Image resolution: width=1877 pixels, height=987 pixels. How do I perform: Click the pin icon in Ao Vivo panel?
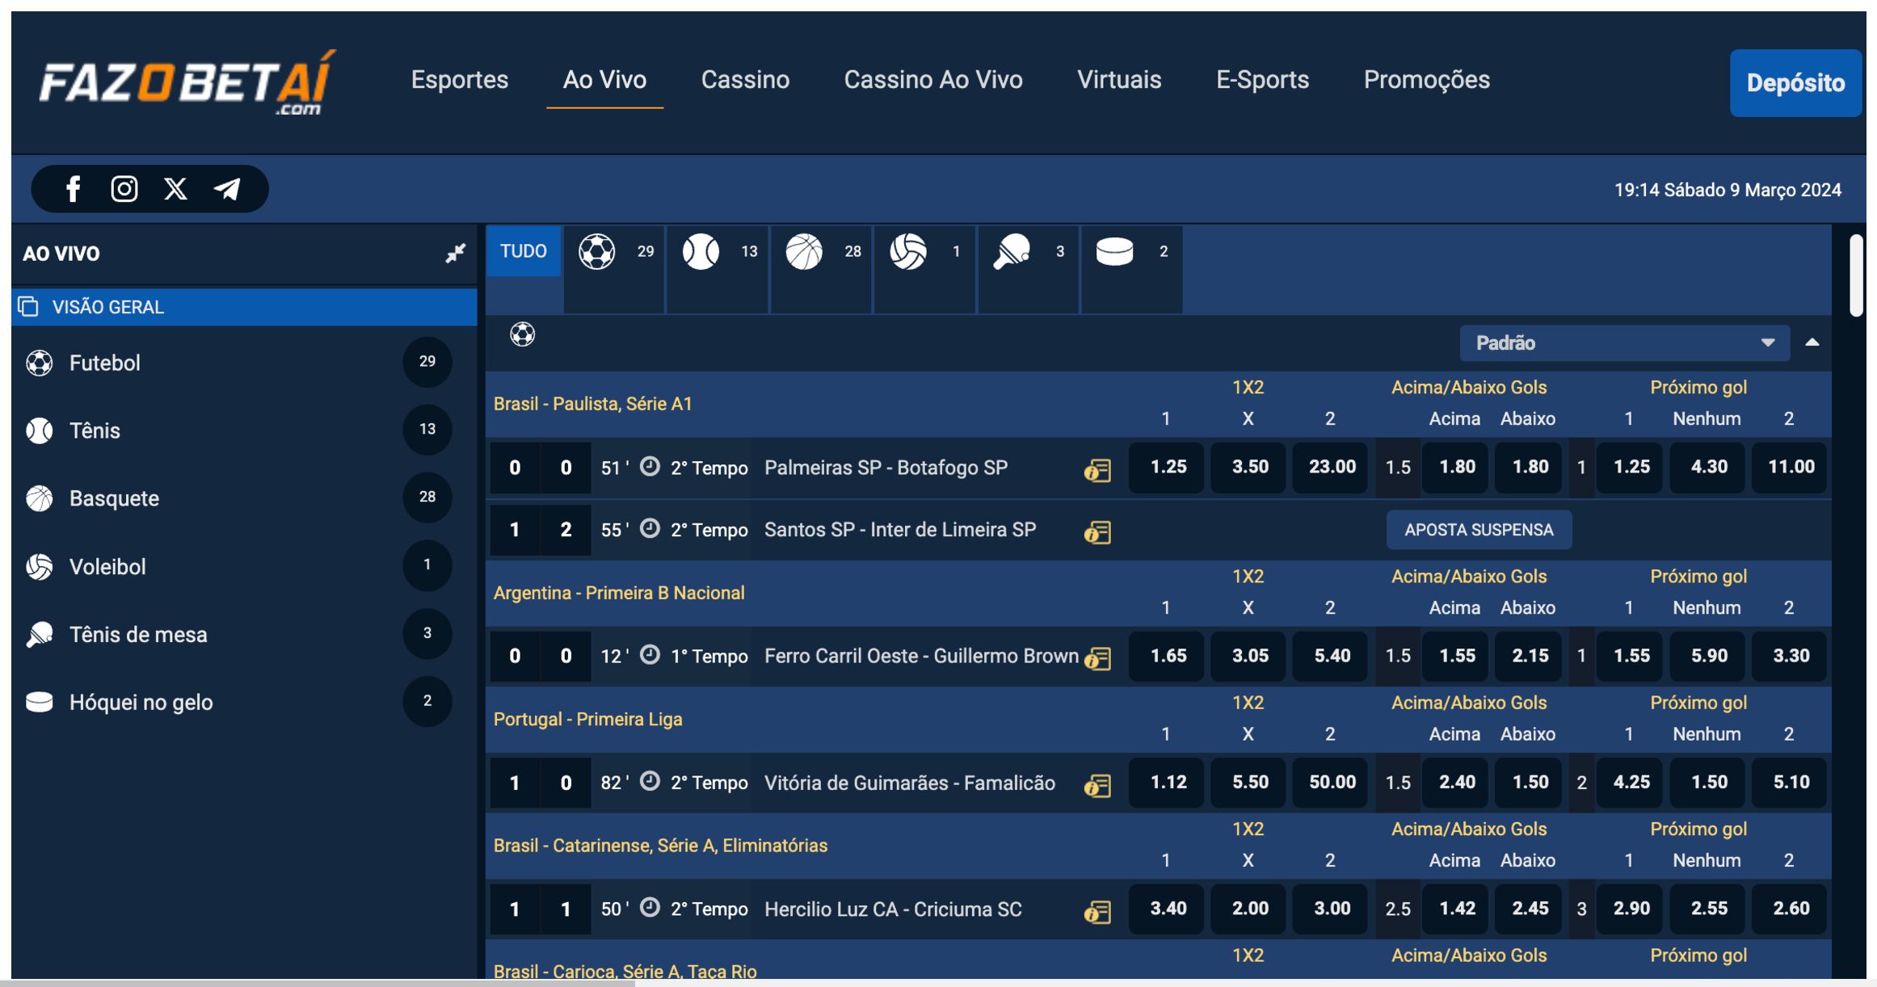455,253
